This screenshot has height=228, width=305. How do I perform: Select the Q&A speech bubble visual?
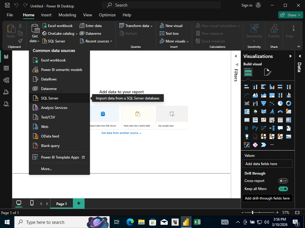pyautogui.click(x=280, y=128)
